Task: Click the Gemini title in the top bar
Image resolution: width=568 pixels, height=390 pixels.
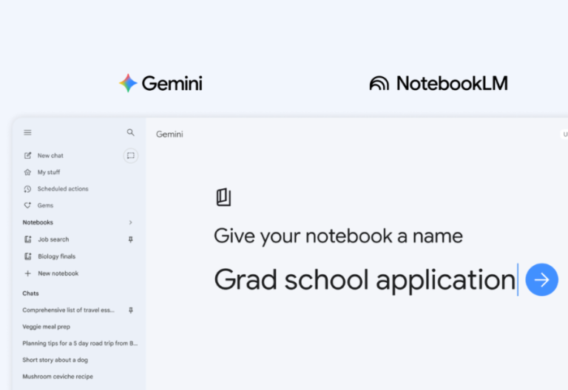Action: (x=169, y=134)
